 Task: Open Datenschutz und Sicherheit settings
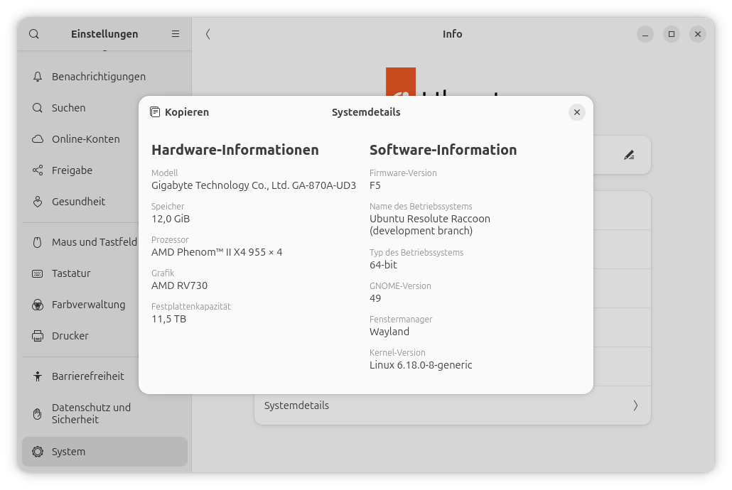(104, 413)
